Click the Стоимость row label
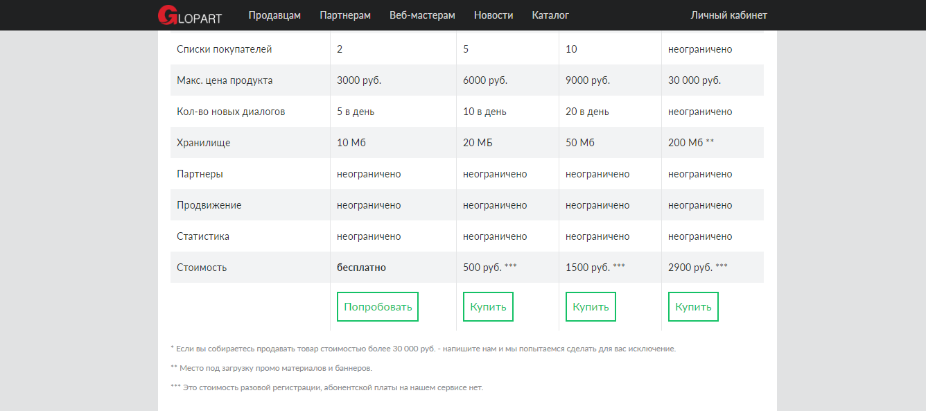 click(x=202, y=268)
